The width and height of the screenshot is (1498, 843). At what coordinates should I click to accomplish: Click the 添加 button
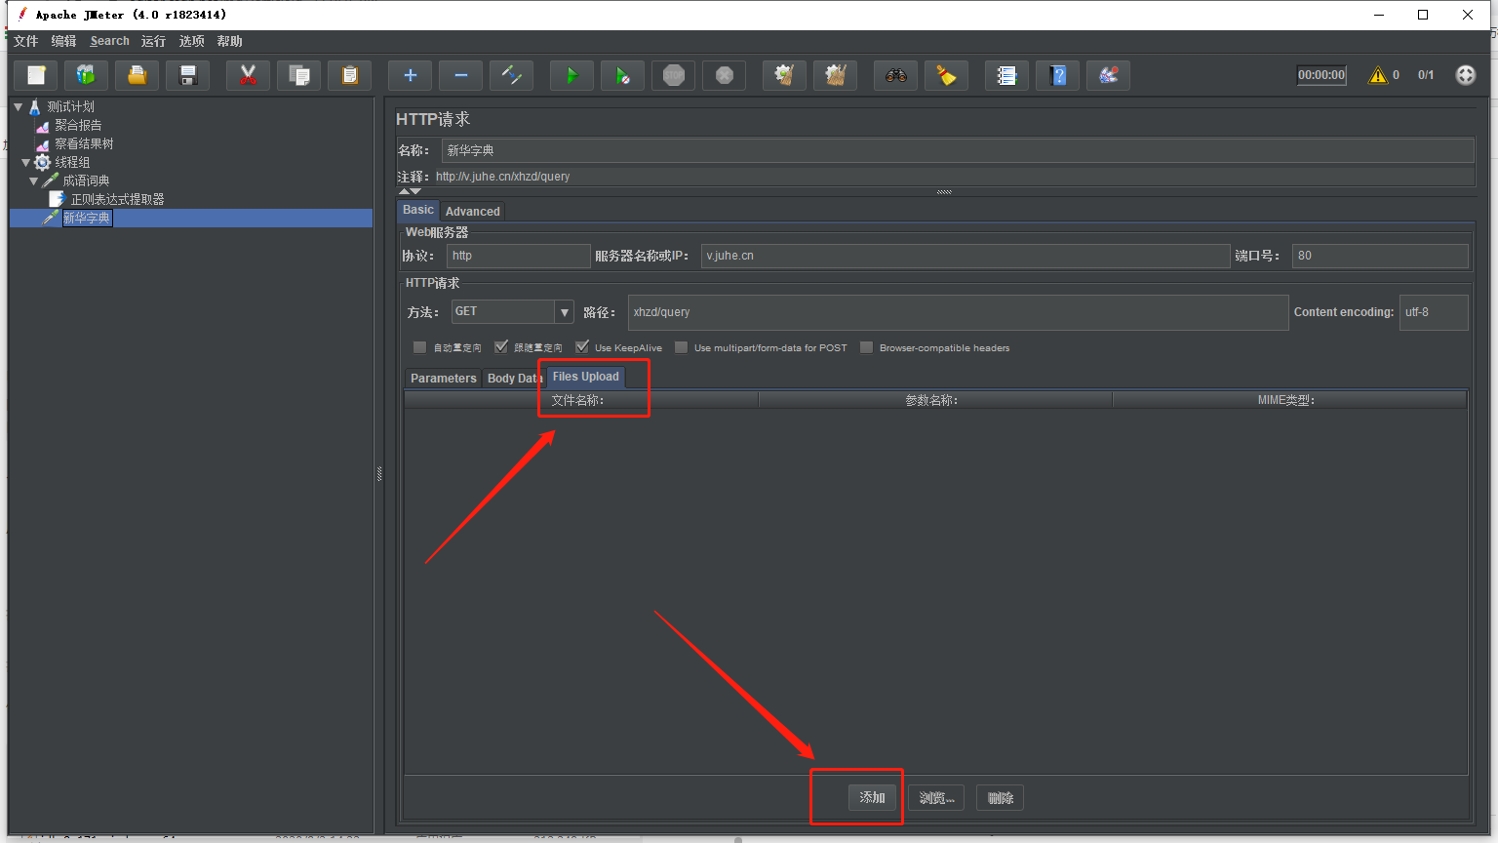tap(872, 797)
